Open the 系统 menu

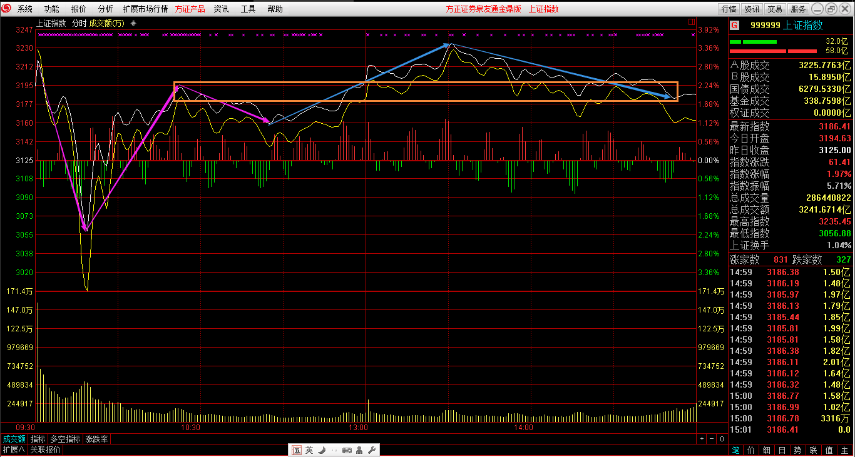pos(25,9)
